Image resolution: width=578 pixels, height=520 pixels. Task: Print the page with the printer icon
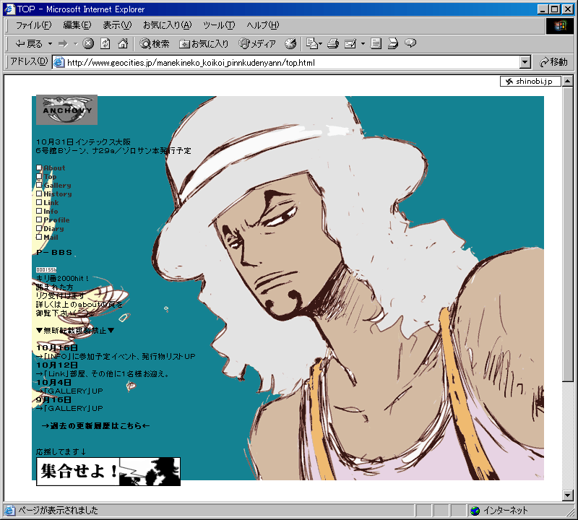tap(333, 44)
